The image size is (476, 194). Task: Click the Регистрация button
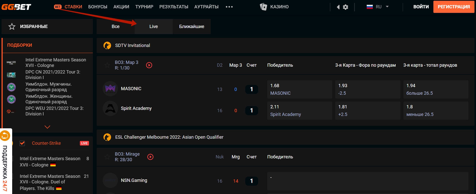[x=454, y=7]
